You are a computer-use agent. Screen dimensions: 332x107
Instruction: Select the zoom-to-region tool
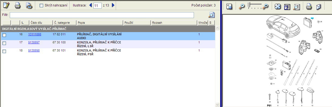click(287, 6)
